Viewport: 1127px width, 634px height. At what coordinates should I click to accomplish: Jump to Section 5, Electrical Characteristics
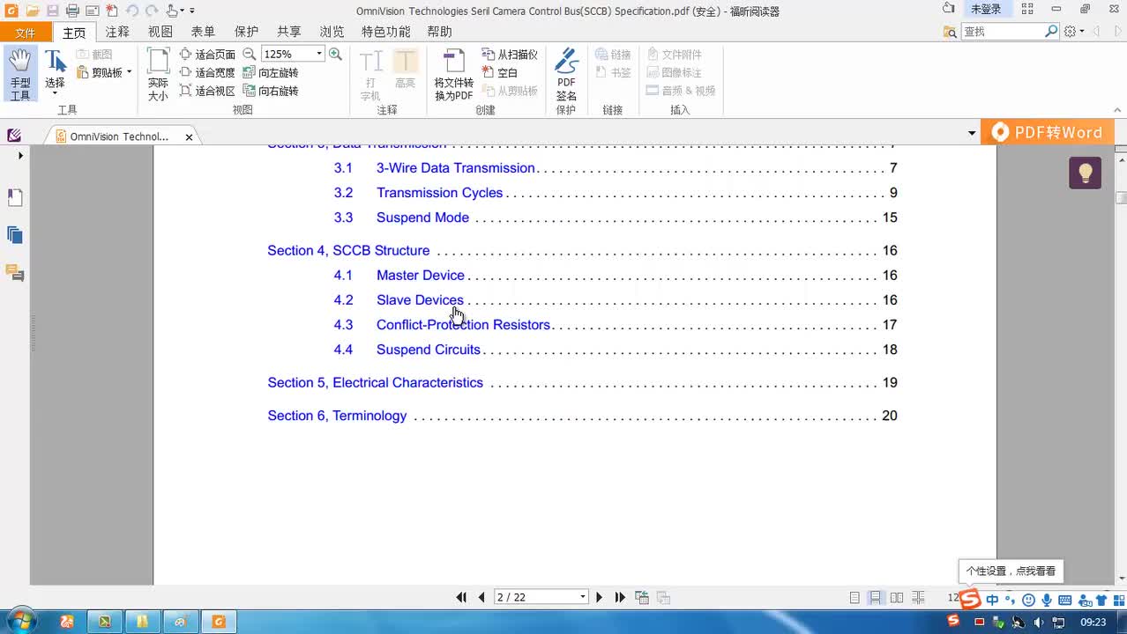[375, 383]
